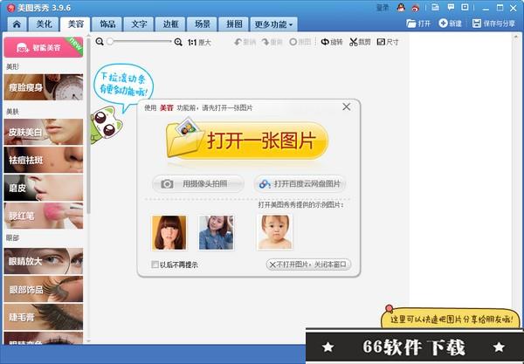Select the 睫毛膏 tool

pyautogui.click(x=44, y=317)
